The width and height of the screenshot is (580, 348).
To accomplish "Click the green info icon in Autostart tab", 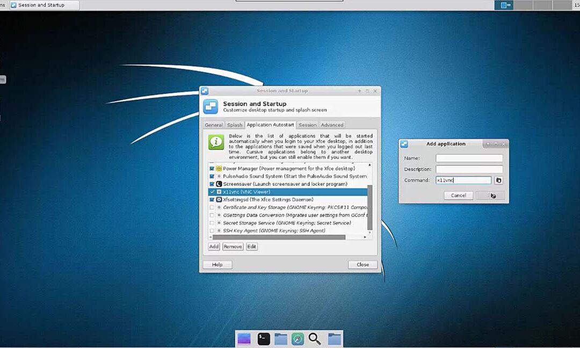I will pos(216,142).
